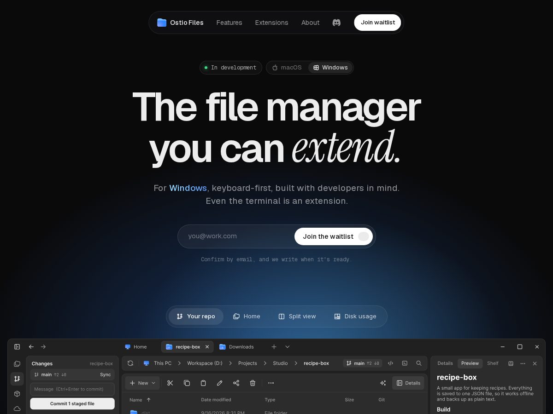The height and width of the screenshot is (414, 553).
Task: Sort files by the Name column header
Action: (140, 400)
